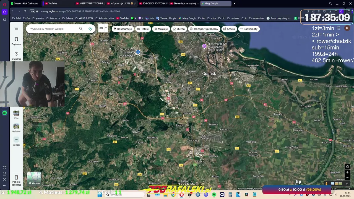The image size is (354, 199).
Task: Open a new browser tab
Action: point(235,4)
